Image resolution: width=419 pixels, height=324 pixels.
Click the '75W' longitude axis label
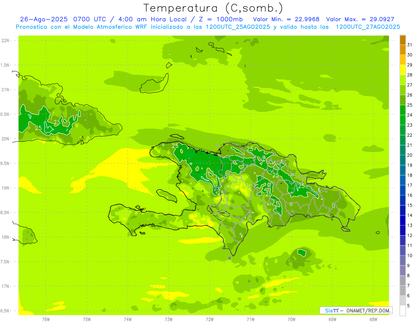[87, 319]
